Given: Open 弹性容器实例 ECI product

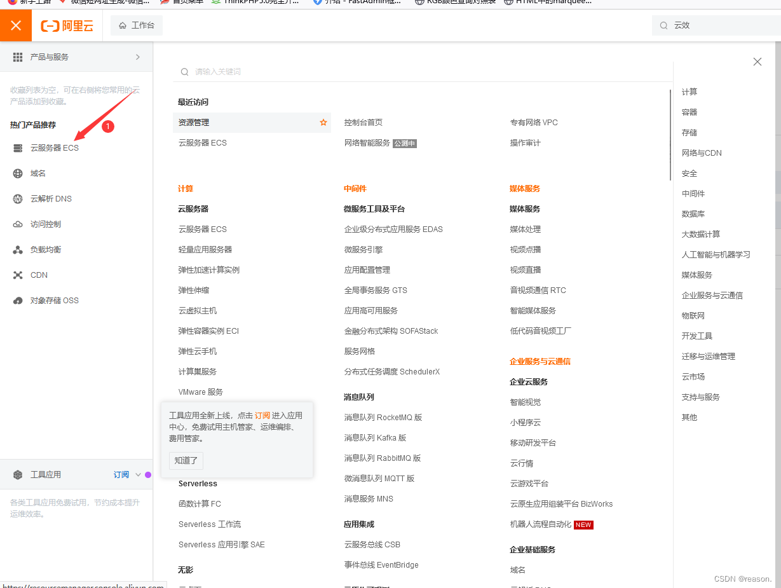Looking at the screenshot, I should point(208,331).
